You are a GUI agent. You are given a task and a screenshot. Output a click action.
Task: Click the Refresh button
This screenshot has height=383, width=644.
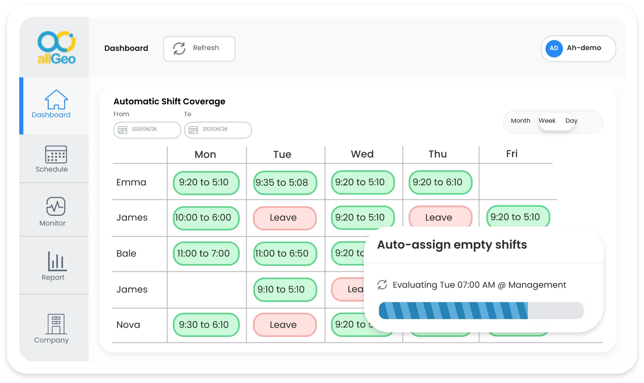(x=199, y=49)
